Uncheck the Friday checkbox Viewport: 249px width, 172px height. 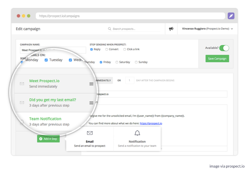tap(101, 62)
